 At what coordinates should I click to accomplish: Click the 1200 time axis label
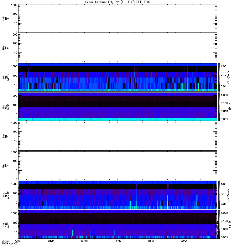tap(118, 241)
